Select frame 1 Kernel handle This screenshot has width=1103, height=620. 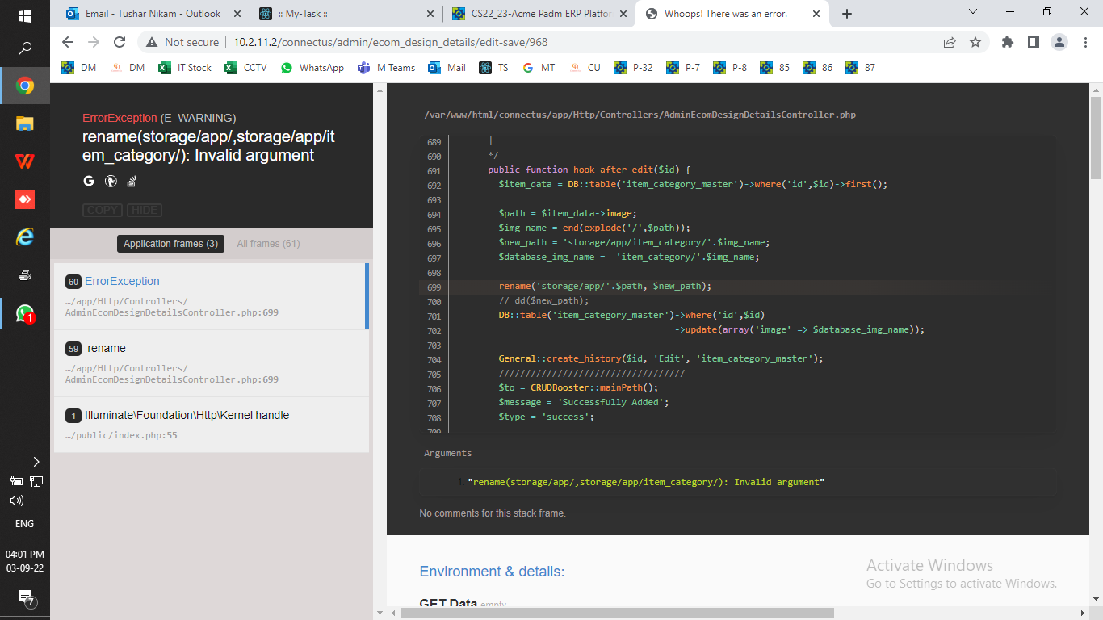point(210,425)
